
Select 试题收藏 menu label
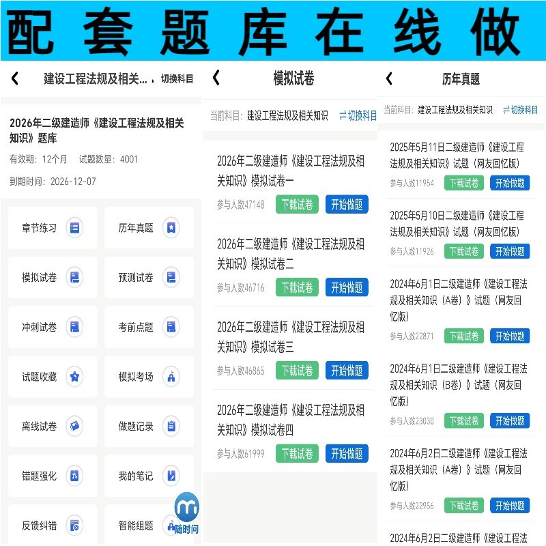coord(39,377)
